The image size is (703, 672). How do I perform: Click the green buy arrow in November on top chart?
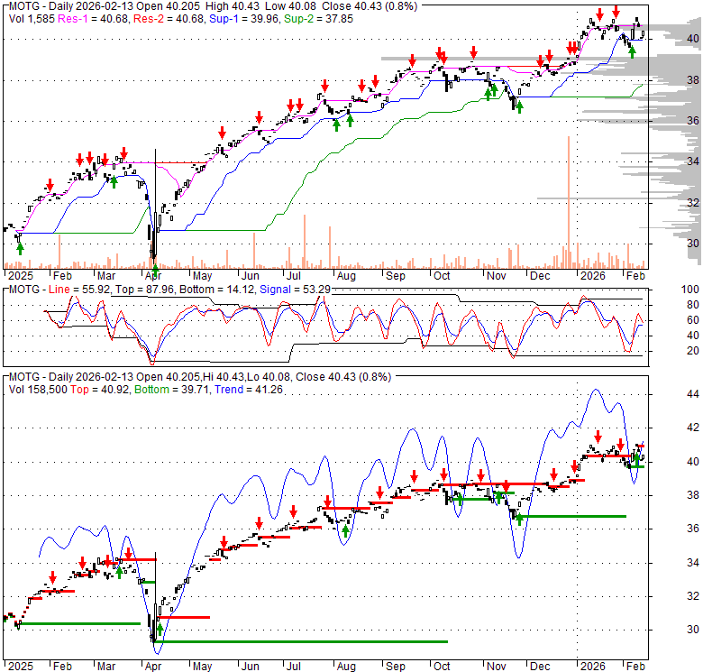[518, 106]
